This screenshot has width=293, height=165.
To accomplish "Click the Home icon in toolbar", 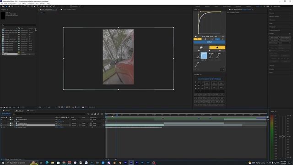I will pos(3,6).
